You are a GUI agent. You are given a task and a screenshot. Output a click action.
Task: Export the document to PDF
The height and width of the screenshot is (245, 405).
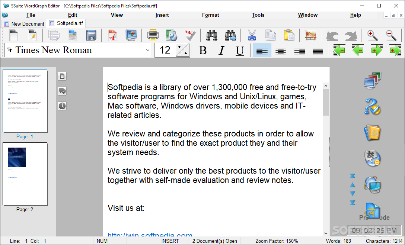coord(113,35)
